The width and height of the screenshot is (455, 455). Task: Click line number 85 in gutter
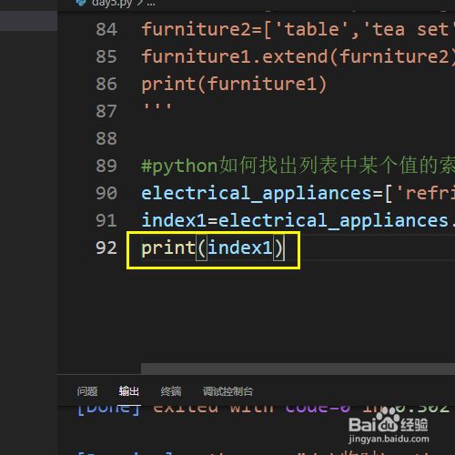click(106, 56)
